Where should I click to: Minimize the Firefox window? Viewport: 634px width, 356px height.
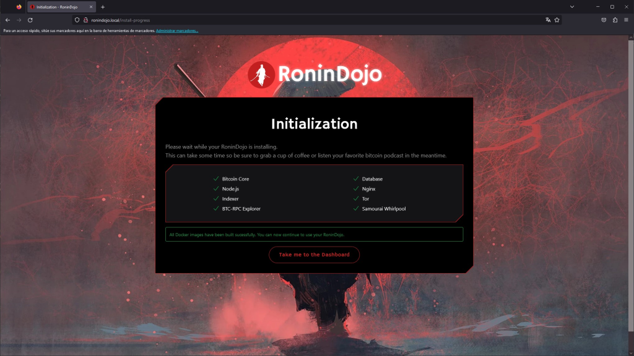click(x=597, y=7)
